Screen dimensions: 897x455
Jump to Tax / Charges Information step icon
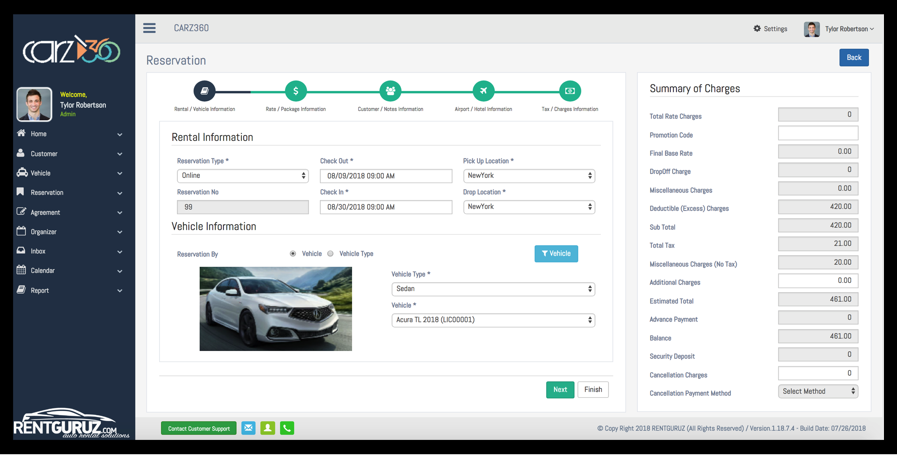coord(570,91)
